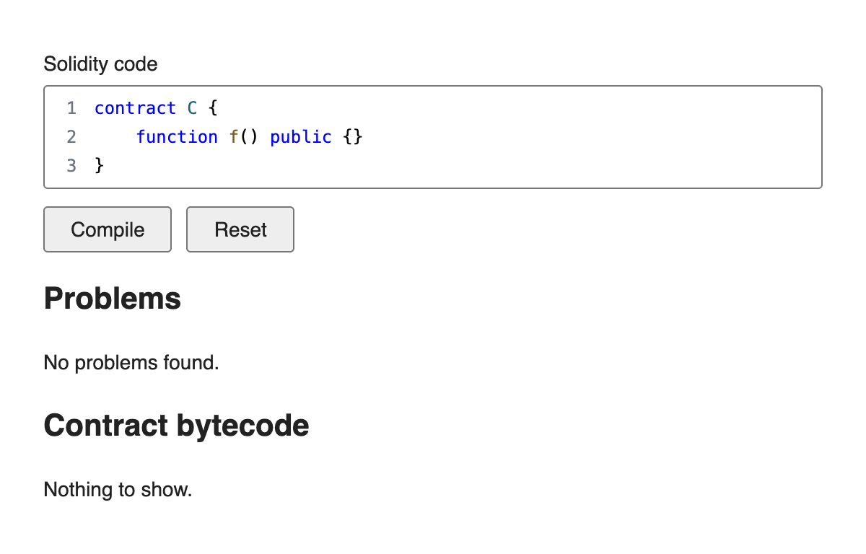Screen dimensions: 866x554
Task: Click the 'public' keyword in line 2
Action: (301, 137)
